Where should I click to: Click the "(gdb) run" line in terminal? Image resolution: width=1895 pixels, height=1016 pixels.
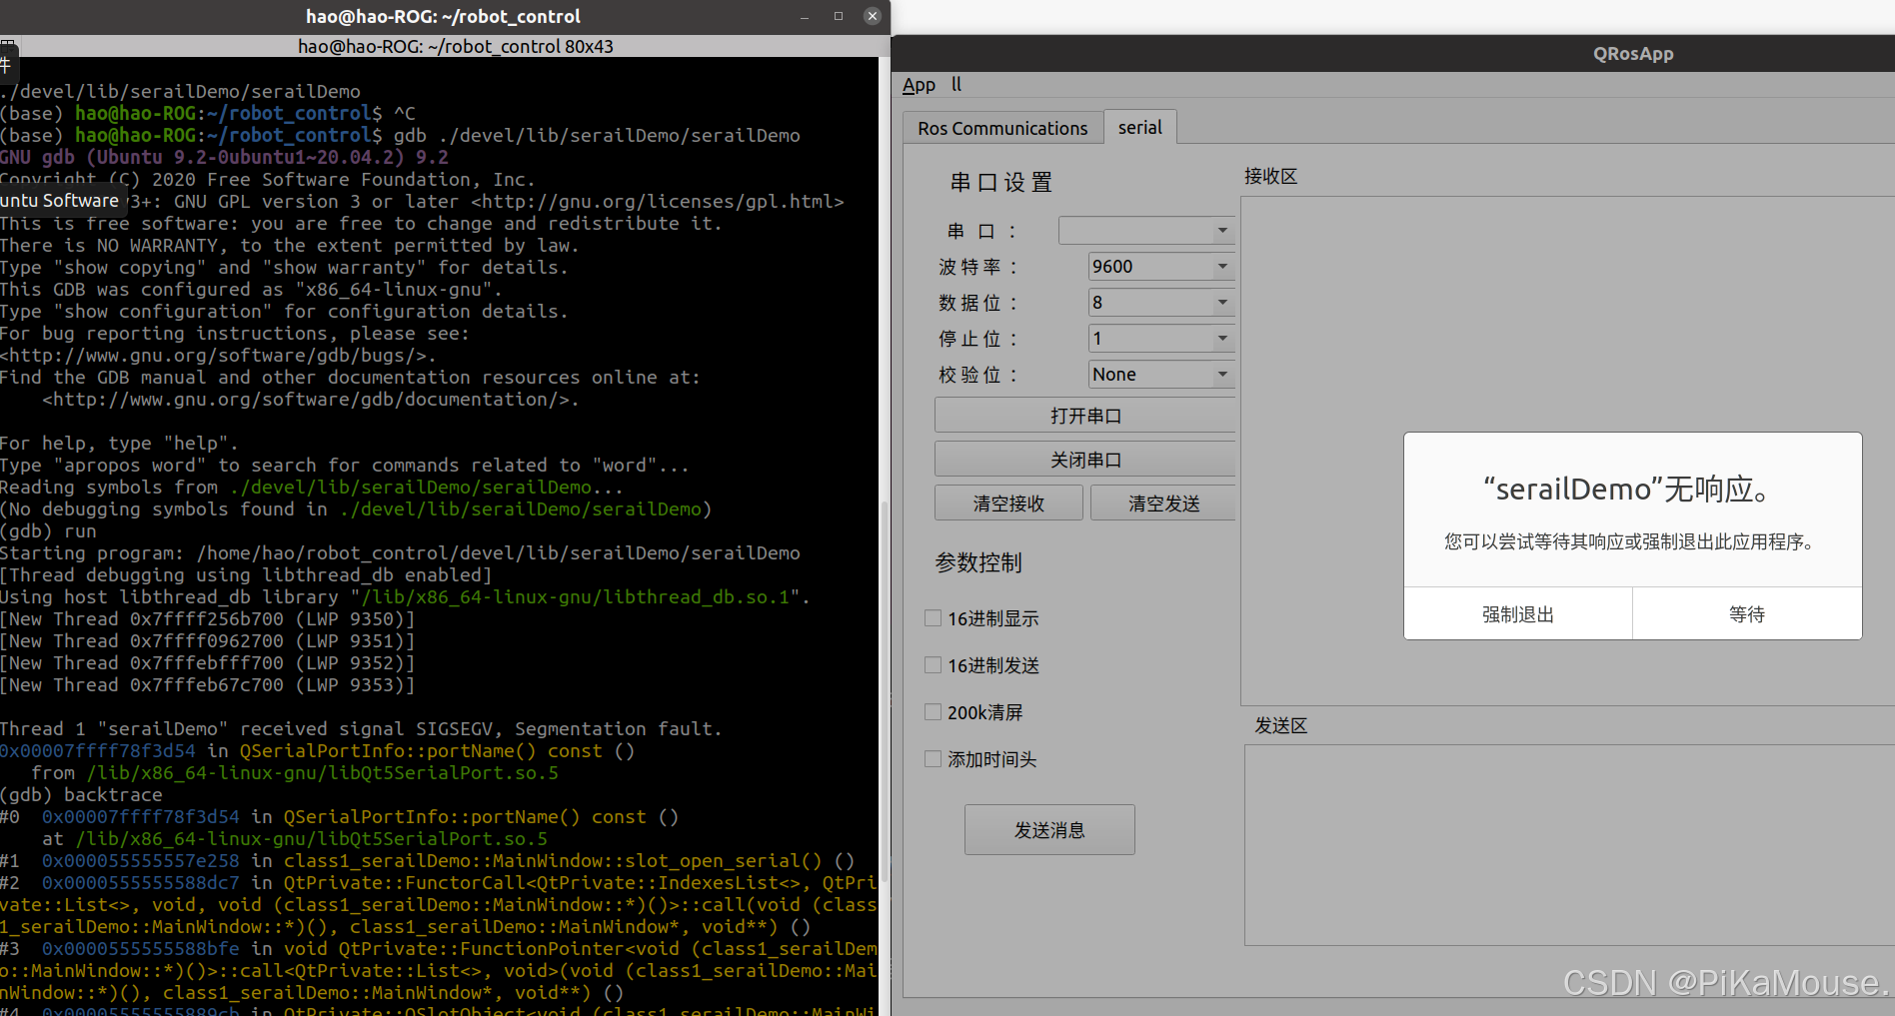click(48, 531)
